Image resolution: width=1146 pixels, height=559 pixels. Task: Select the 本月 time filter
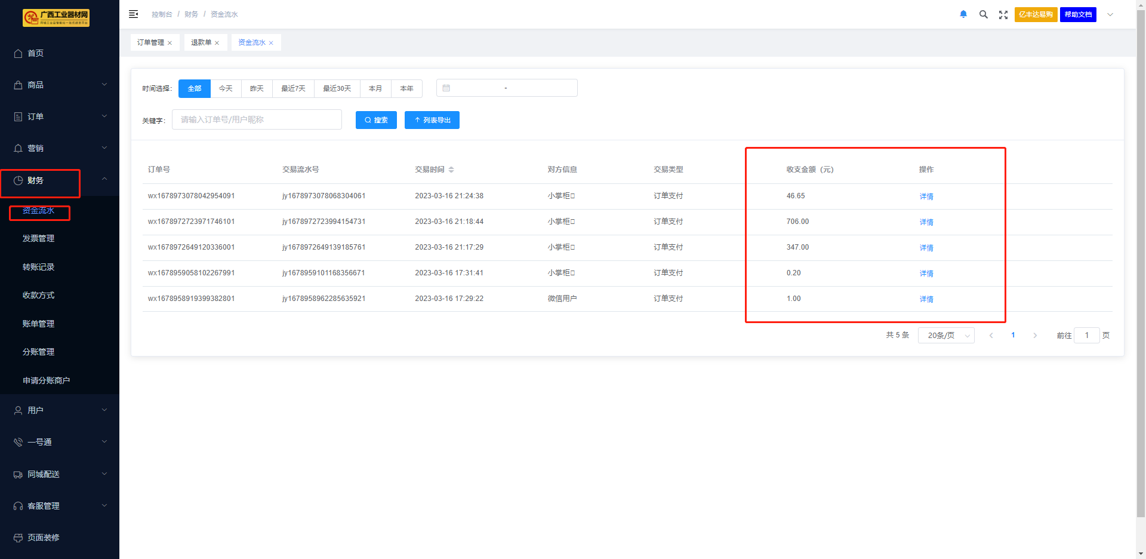point(375,88)
